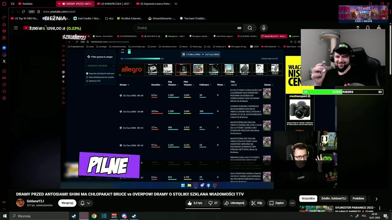Open SYLWESTER PABIANICE 2022 video thumbnail

click(x=316, y=209)
